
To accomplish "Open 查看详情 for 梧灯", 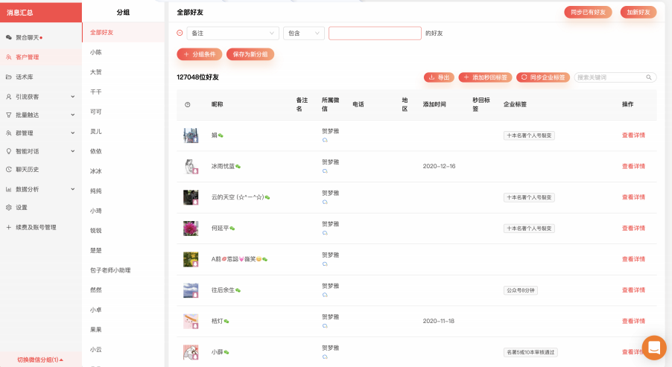I will (633, 321).
